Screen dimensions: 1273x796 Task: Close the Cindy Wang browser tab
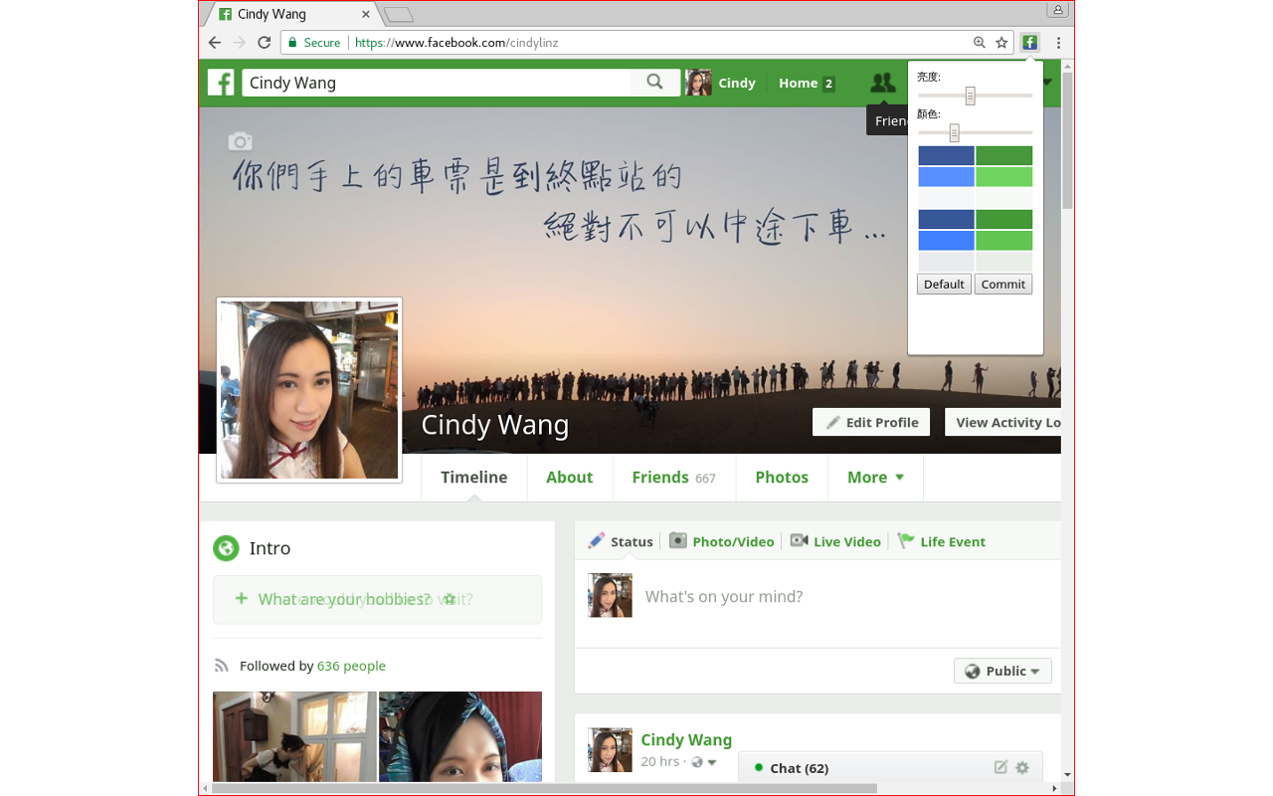point(367,14)
